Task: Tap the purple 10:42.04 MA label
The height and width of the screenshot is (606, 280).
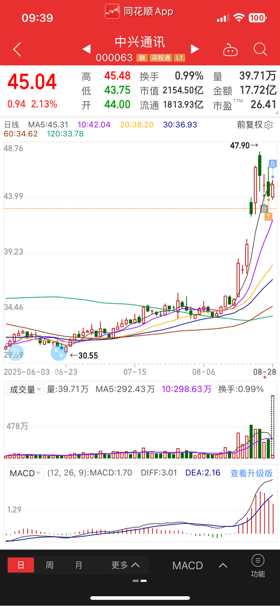Action: 94,125
